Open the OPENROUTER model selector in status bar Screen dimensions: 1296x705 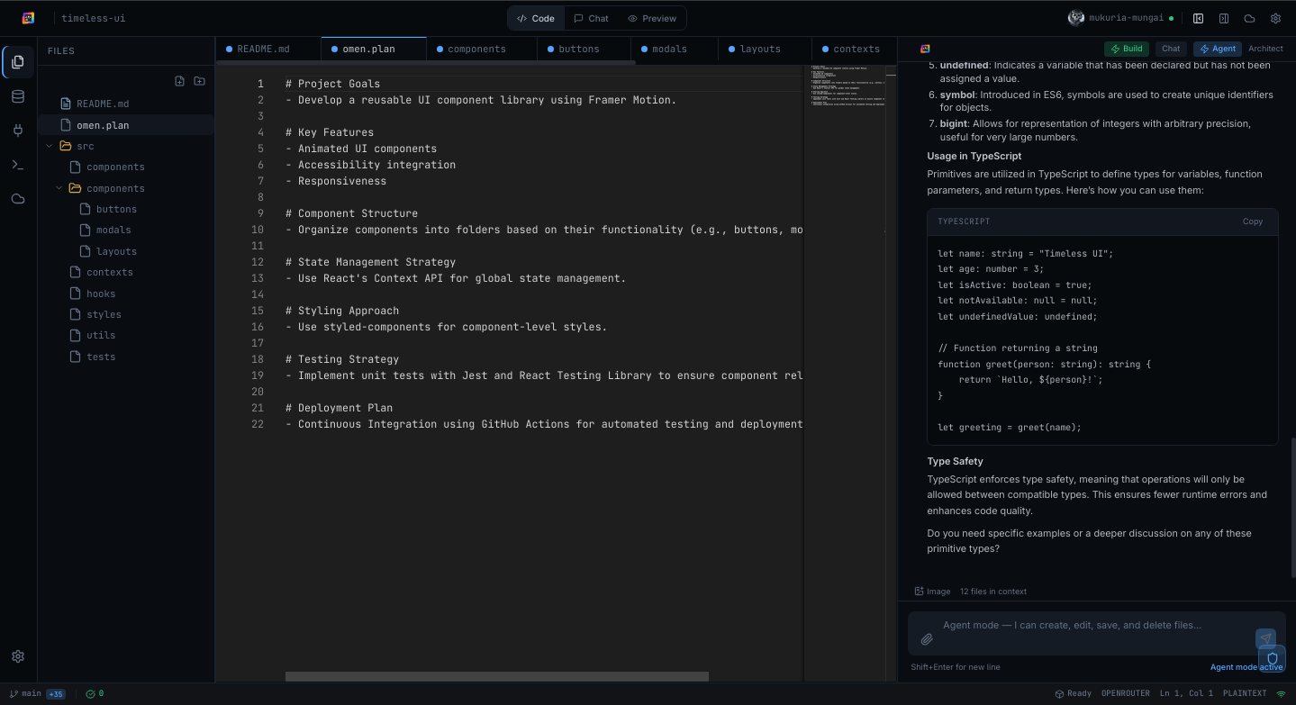click(1125, 693)
